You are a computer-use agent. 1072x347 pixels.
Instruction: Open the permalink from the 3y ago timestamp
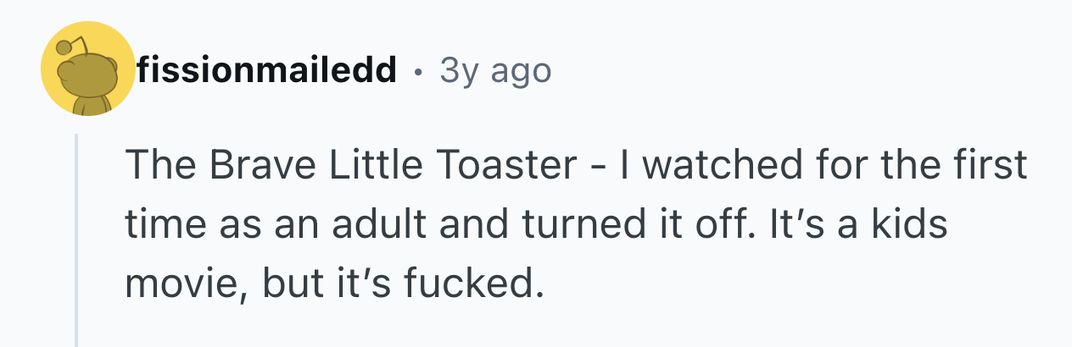pos(495,71)
